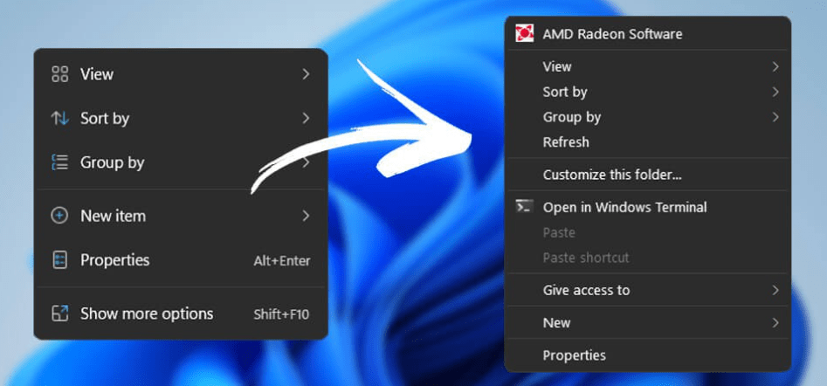Expand Sort by chevron in classic menu
This screenshot has height=386, width=827.
pos(775,92)
